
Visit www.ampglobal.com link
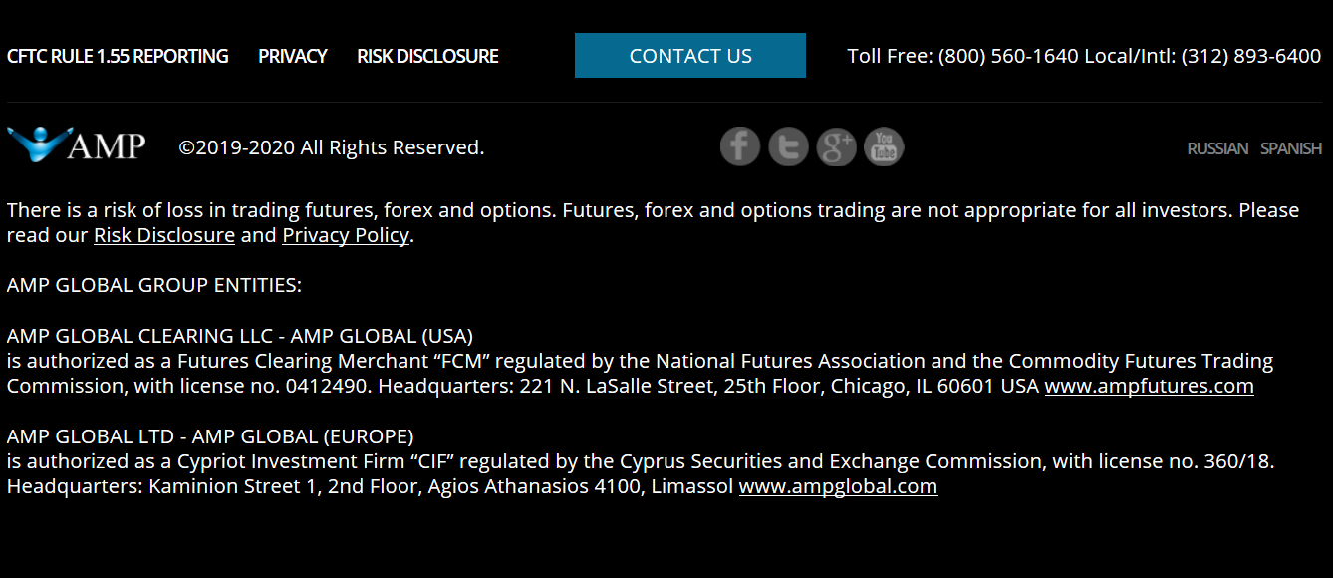pyautogui.click(x=838, y=486)
